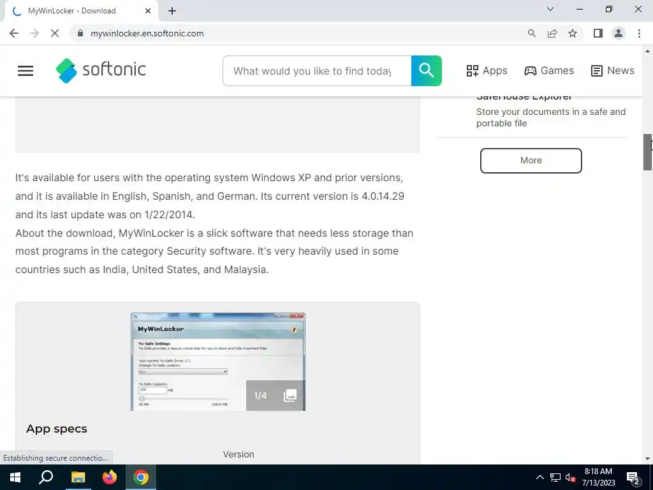This screenshot has width=653, height=490.
Task: Open Windows notification center
Action: tap(633, 478)
